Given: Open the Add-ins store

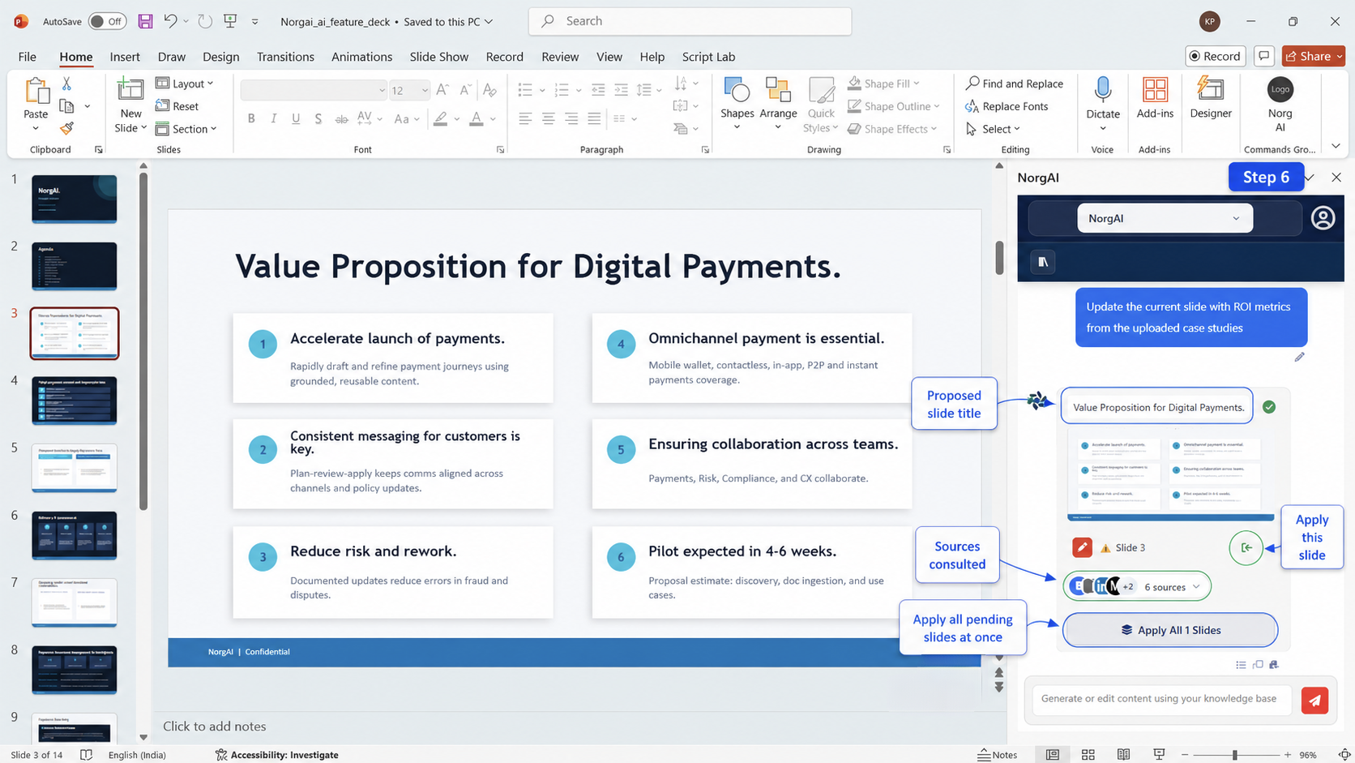Looking at the screenshot, I should click(x=1155, y=99).
